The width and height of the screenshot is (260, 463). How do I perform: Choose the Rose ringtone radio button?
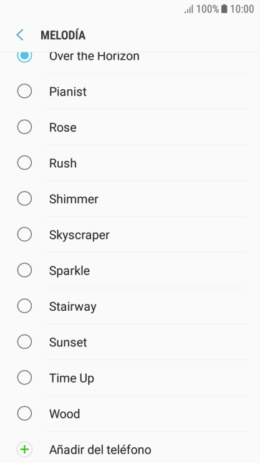click(24, 127)
